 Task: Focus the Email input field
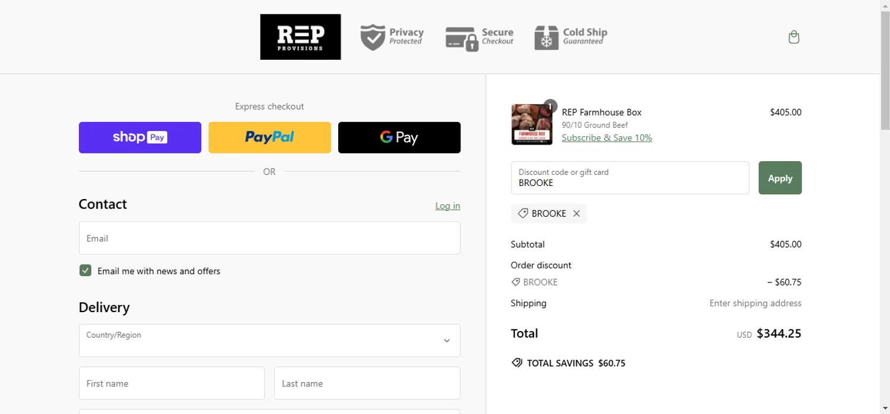click(x=269, y=238)
